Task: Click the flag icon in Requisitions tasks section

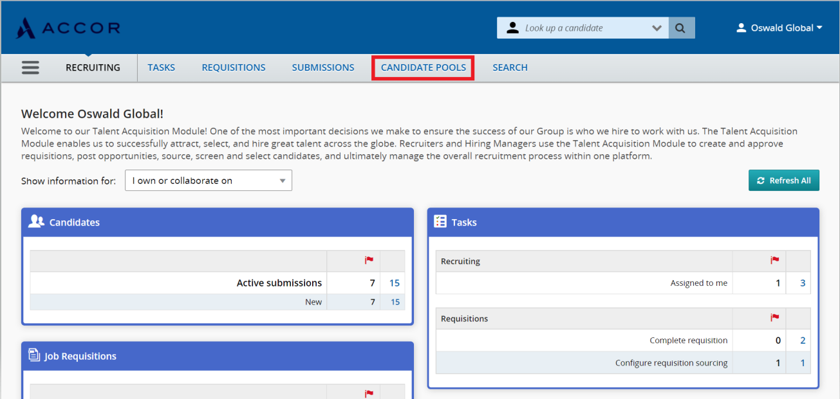Action: point(775,318)
